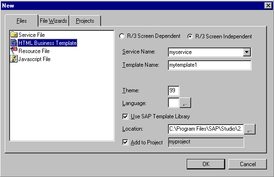Click the Javascript File script icon

click(14, 59)
